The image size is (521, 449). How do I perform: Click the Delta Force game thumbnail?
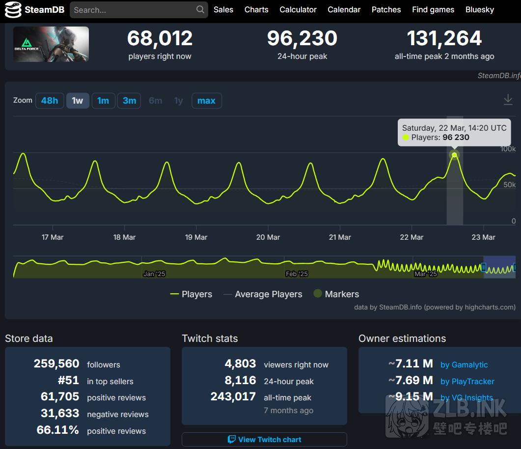(x=51, y=44)
